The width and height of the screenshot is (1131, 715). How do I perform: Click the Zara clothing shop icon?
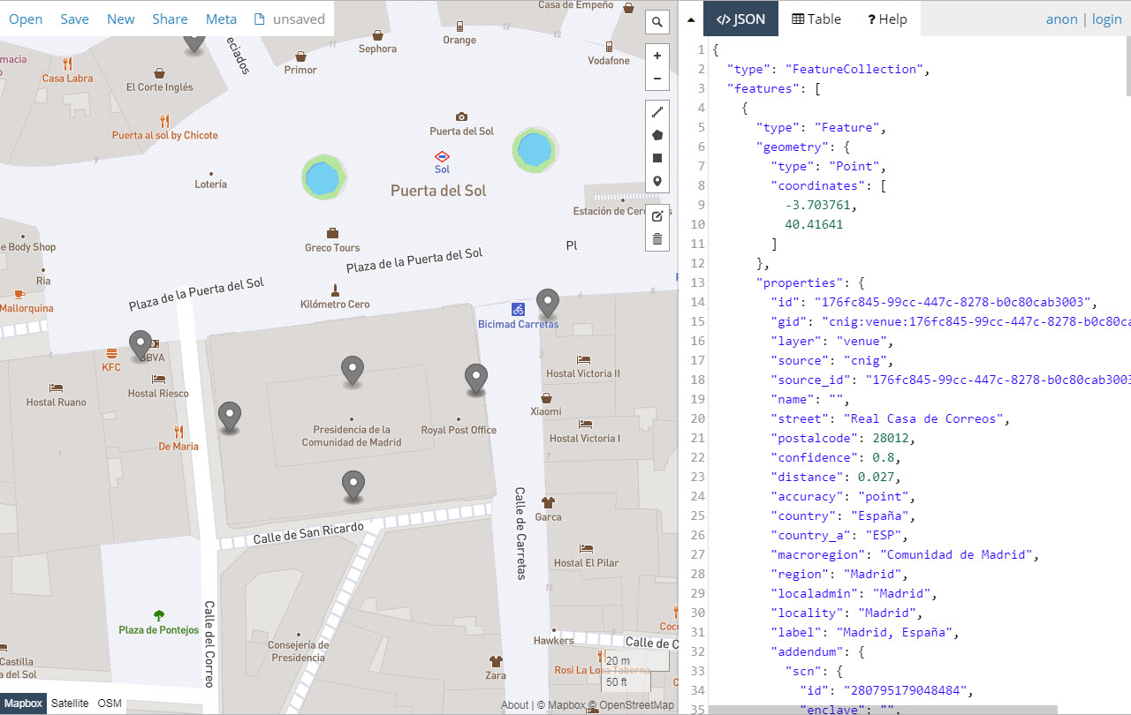pos(496,660)
